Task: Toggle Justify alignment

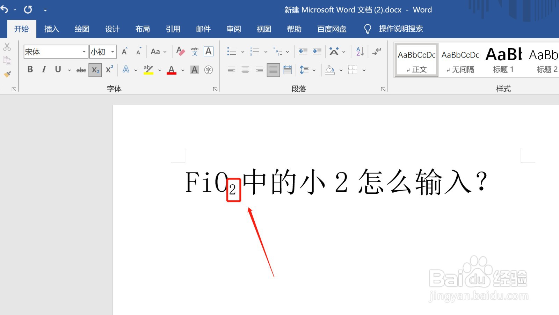Action: 273,70
